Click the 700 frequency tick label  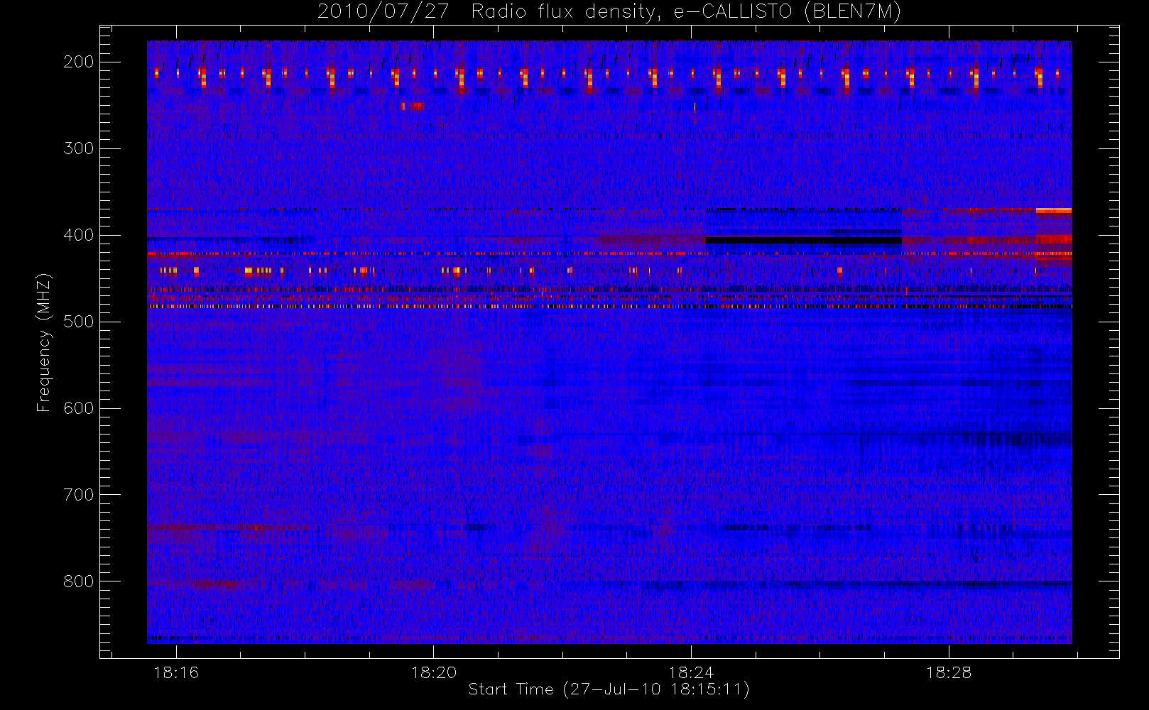[x=79, y=495]
